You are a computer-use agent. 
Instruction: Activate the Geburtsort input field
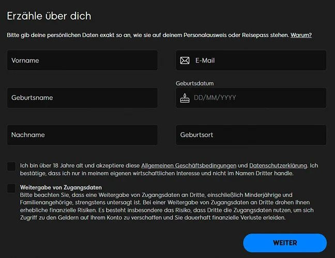[x=251, y=135]
